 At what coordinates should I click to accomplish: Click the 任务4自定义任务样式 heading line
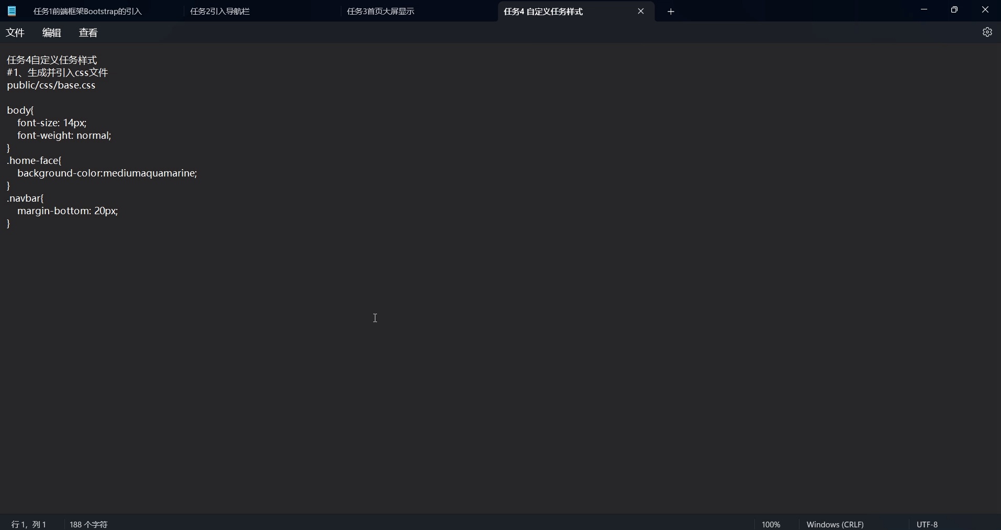(51, 60)
